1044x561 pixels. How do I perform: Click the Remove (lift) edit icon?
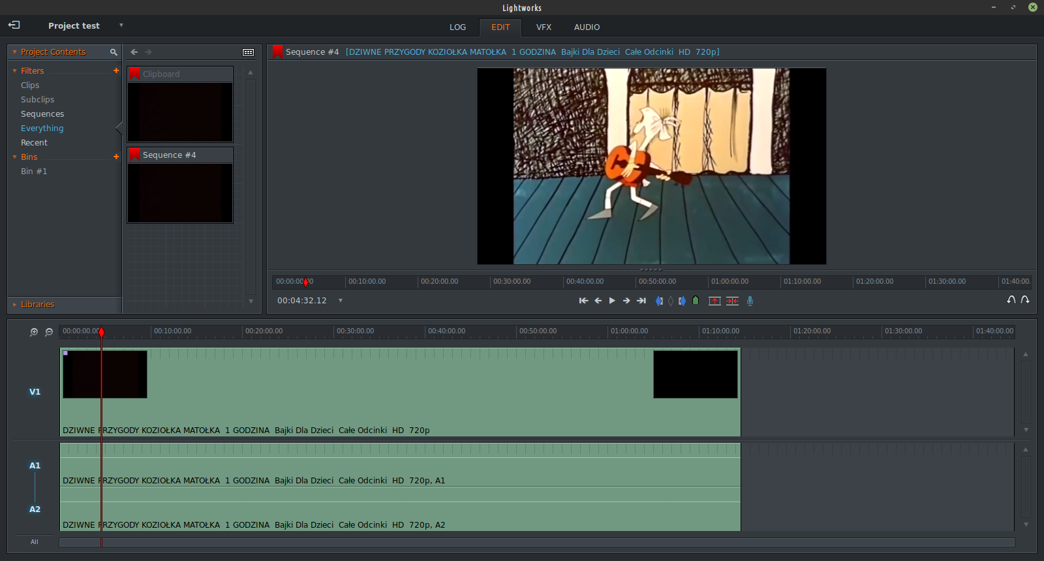(714, 301)
